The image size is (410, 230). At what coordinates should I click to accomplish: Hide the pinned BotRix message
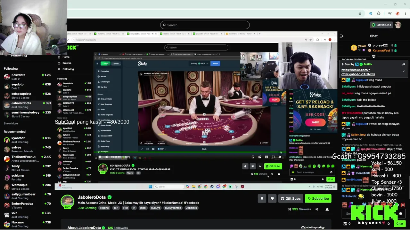[x=404, y=64]
